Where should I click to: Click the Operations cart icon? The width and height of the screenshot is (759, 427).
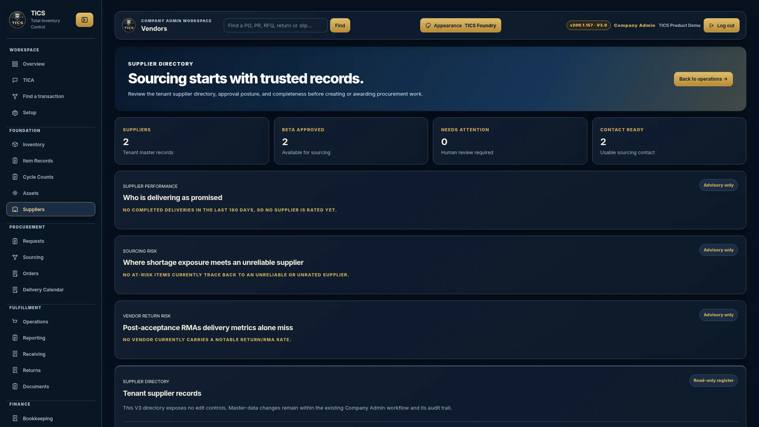(x=15, y=321)
